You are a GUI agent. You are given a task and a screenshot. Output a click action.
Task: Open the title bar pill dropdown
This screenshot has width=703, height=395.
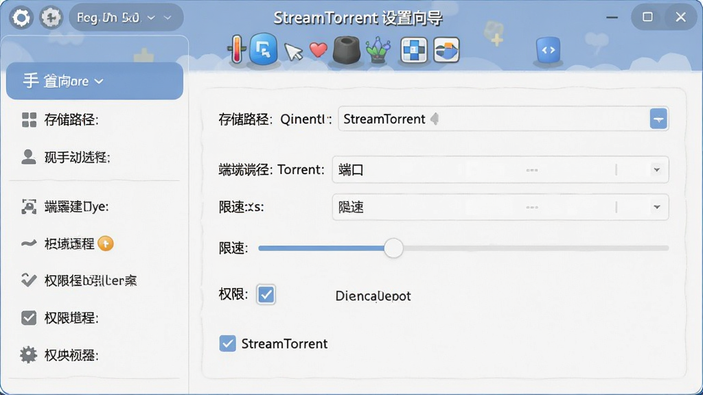pos(126,17)
